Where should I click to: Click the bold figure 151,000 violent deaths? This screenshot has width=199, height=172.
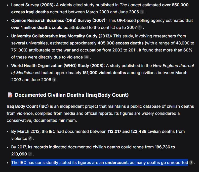click(104, 73)
